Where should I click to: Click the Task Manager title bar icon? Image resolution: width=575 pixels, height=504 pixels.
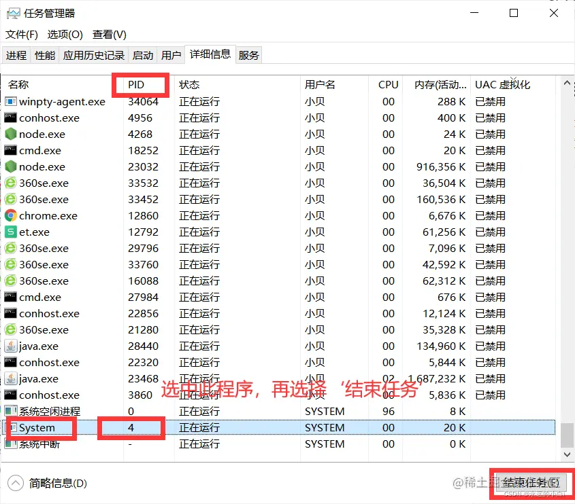[x=14, y=14]
